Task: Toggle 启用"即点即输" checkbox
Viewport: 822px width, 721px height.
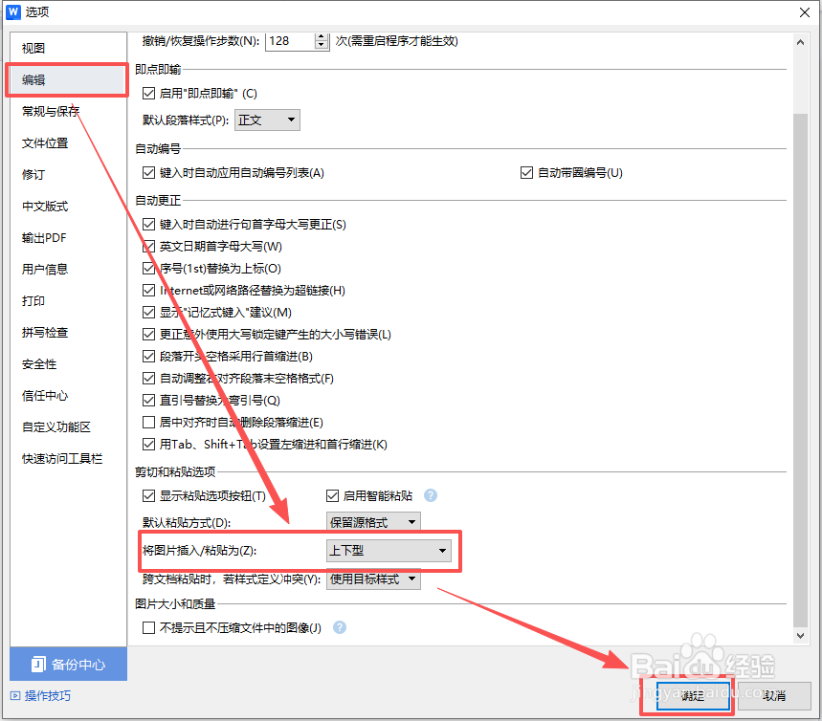Action: 149,94
